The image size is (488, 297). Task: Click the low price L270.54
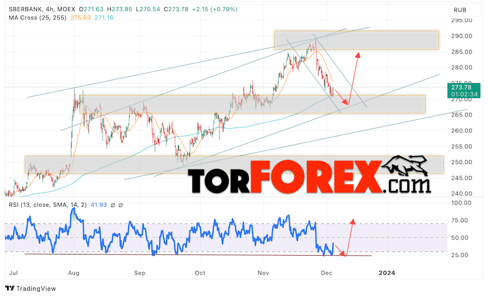click(x=148, y=9)
